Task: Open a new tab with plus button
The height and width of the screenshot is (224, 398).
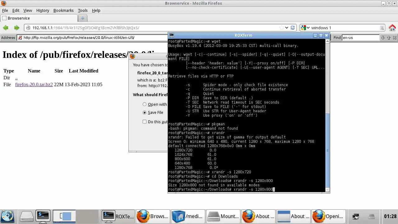Action: point(82,18)
